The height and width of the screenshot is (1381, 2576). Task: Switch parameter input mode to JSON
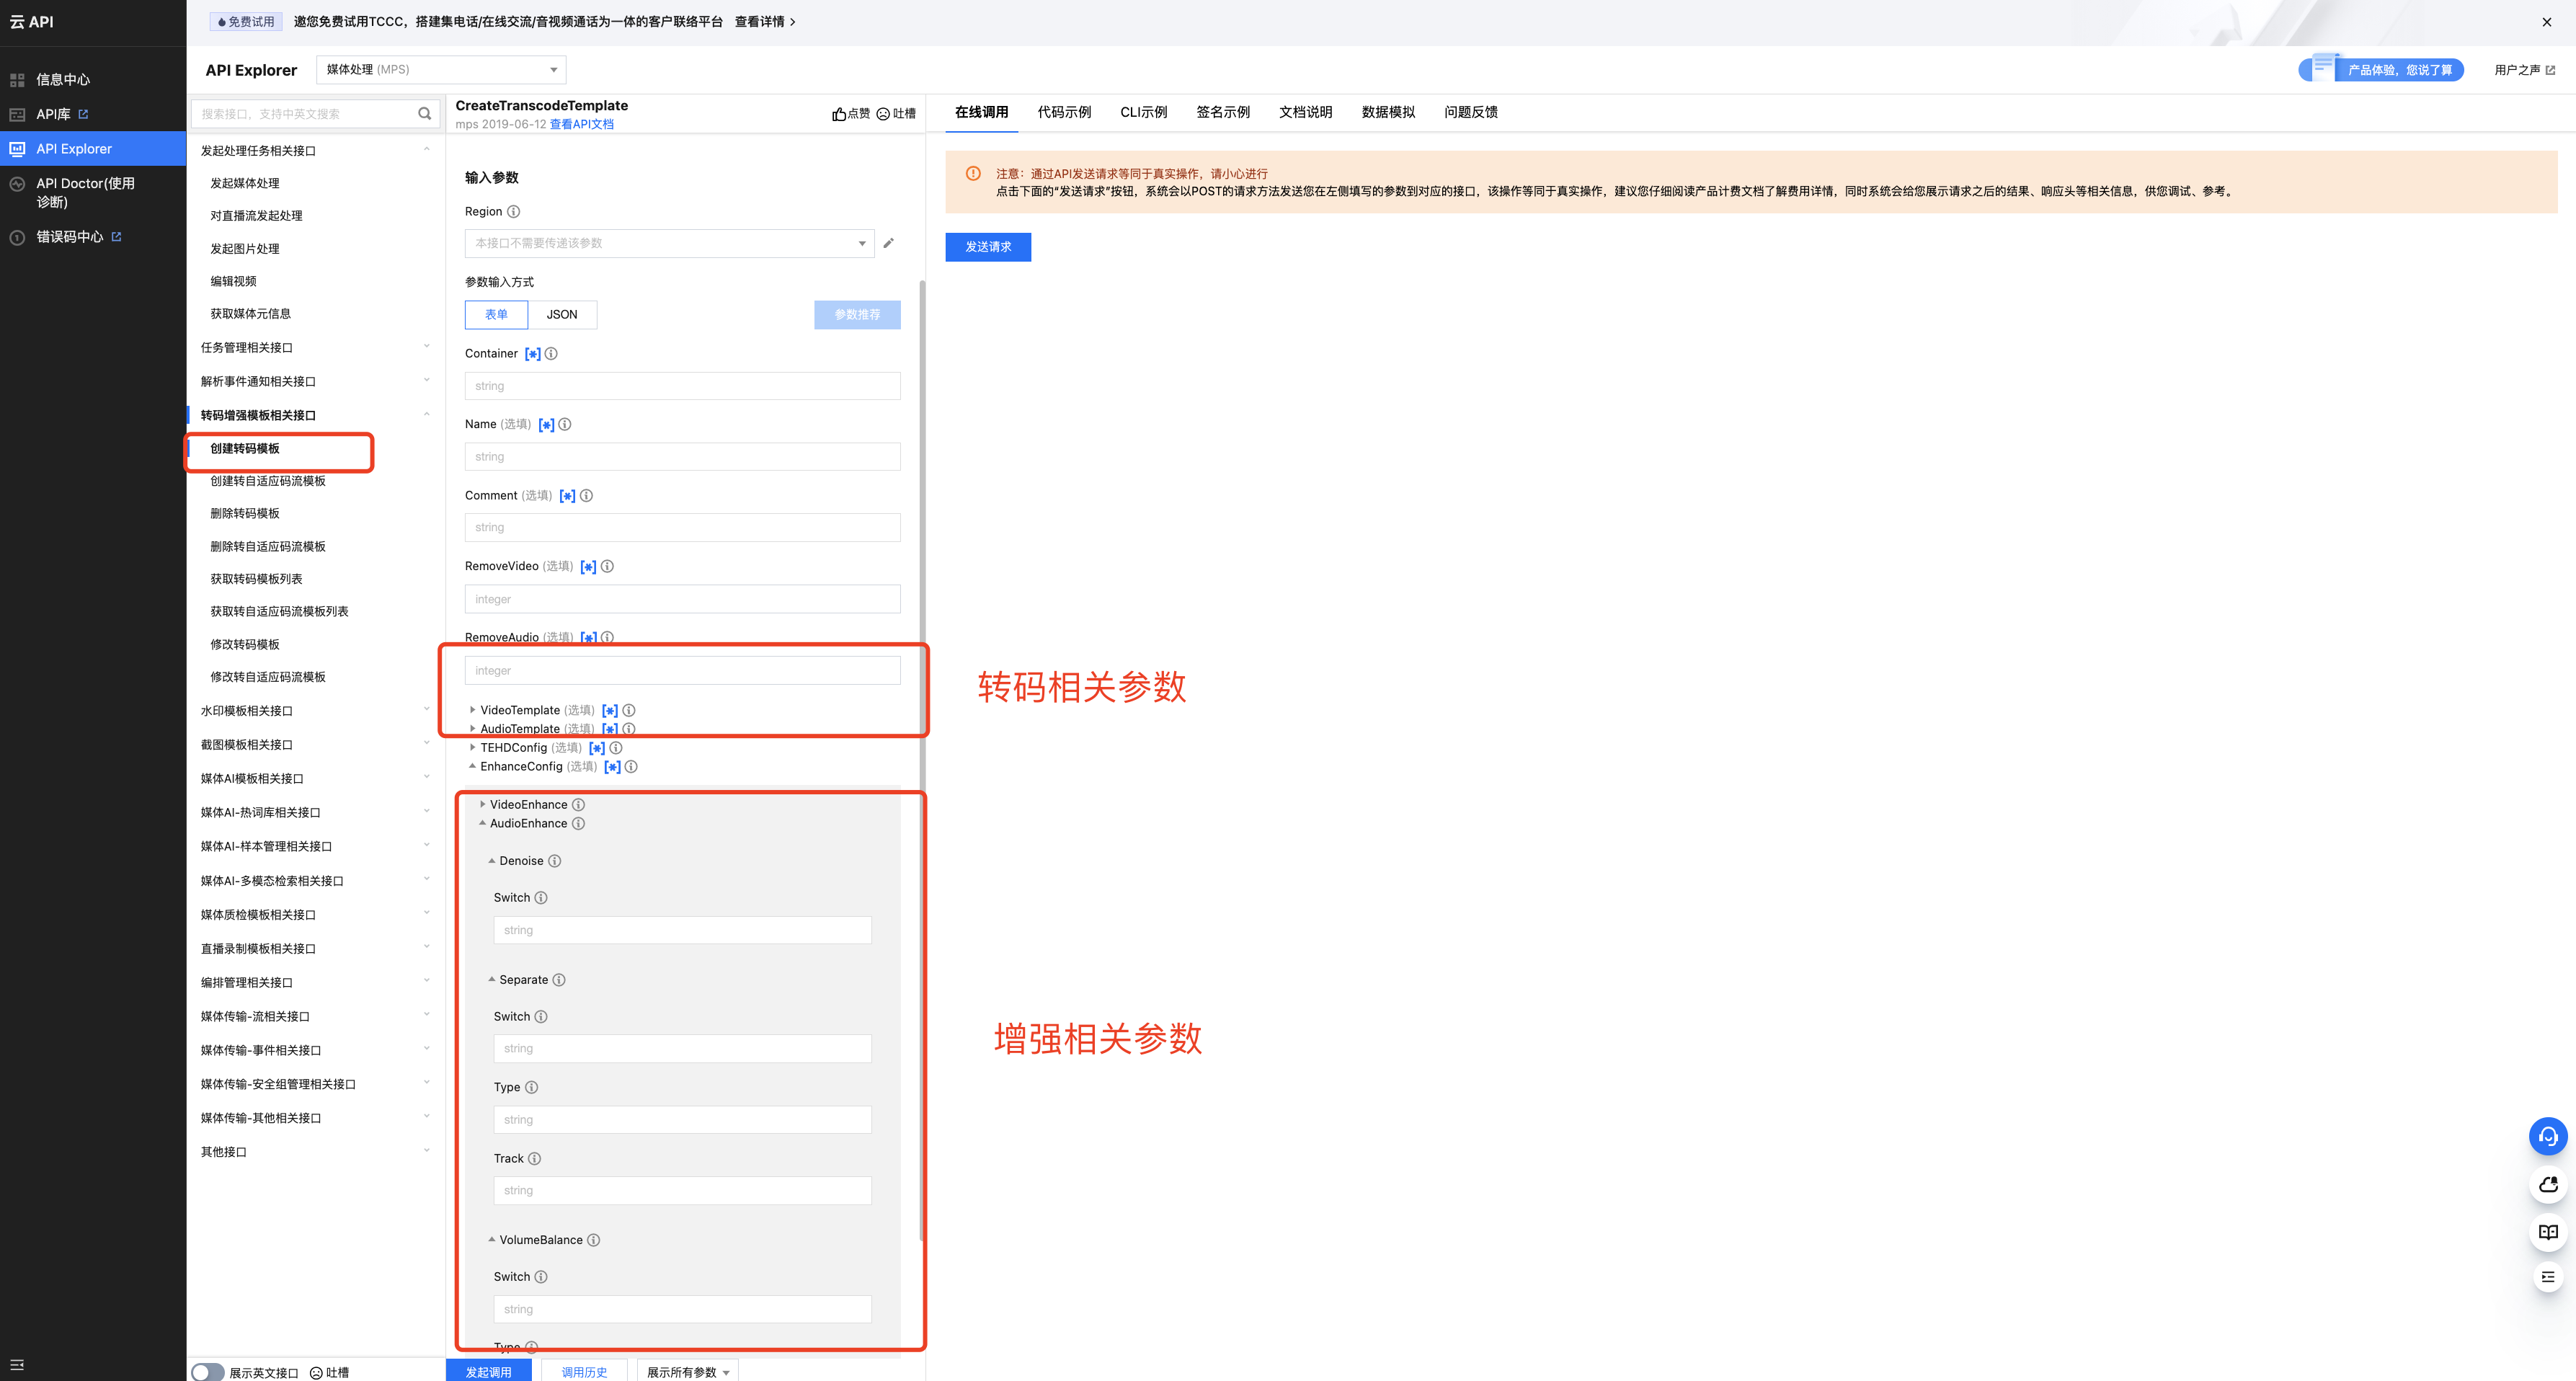tap(562, 315)
